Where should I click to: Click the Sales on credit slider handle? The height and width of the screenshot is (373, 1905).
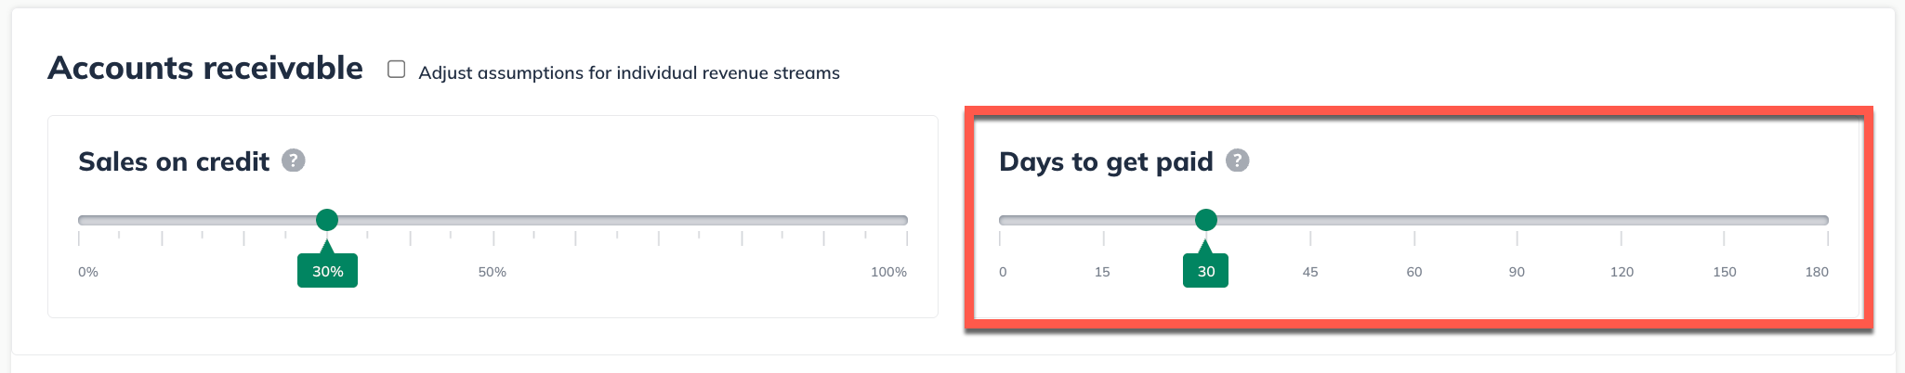pyautogui.click(x=327, y=220)
